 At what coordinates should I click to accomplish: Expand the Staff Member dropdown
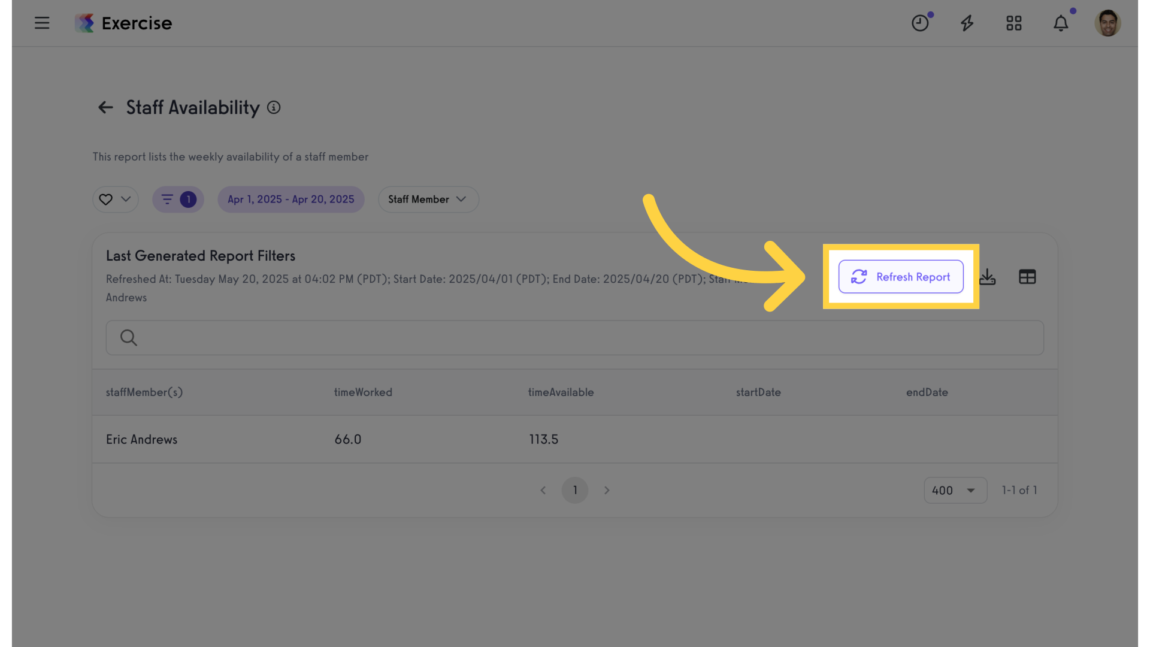(x=428, y=199)
